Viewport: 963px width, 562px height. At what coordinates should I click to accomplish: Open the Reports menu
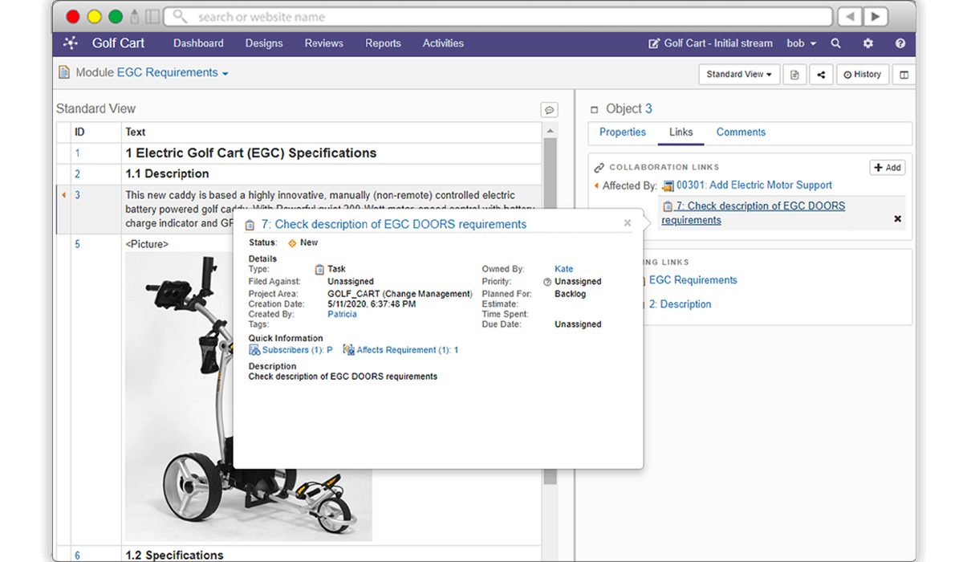coord(383,43)
